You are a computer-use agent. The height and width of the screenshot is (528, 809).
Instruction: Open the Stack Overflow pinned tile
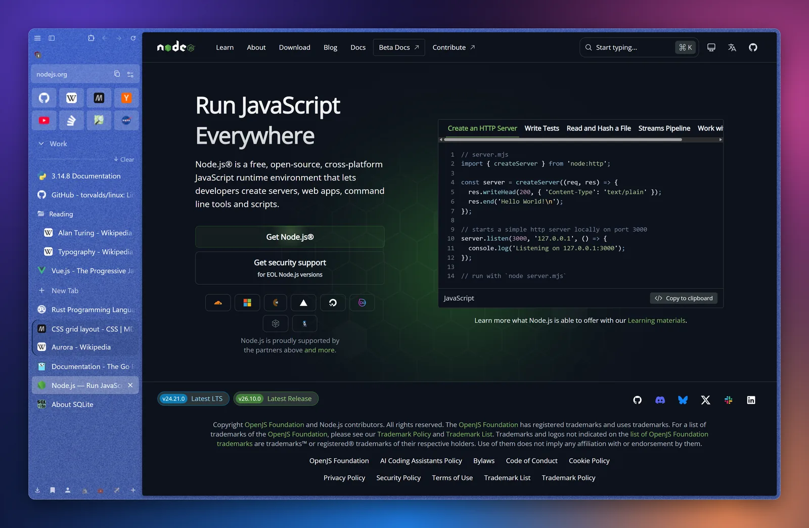click(x=71, y=120)
